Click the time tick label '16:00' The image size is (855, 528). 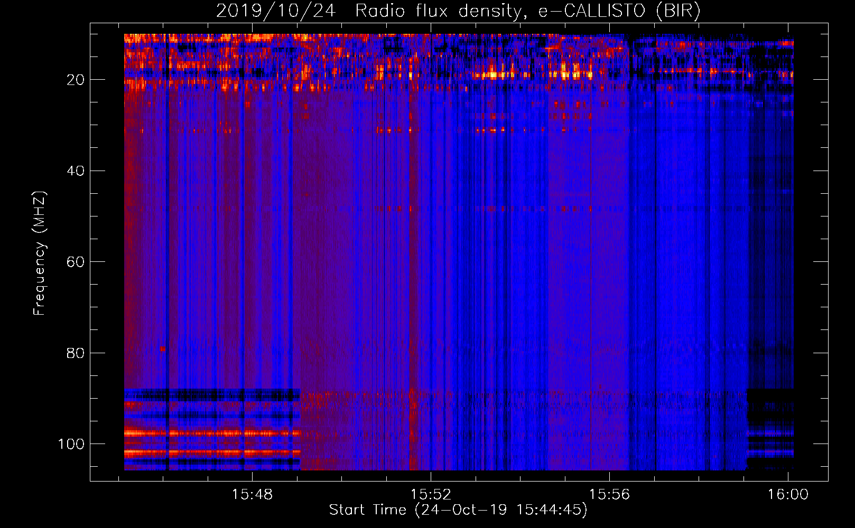coord(788,494)
